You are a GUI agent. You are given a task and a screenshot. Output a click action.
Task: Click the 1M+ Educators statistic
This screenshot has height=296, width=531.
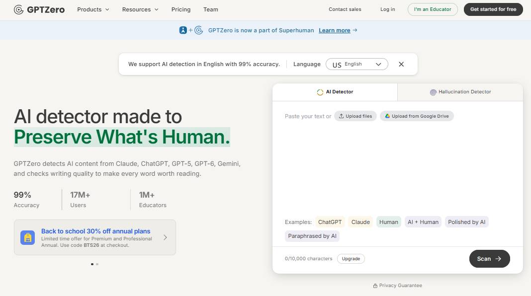click(153, 200)
